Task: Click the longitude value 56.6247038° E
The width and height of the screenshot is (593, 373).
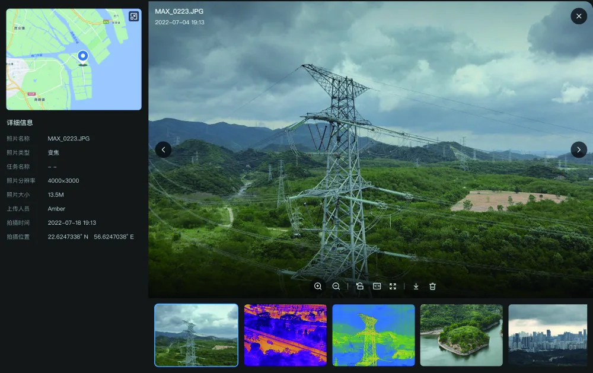Action: 114,237
